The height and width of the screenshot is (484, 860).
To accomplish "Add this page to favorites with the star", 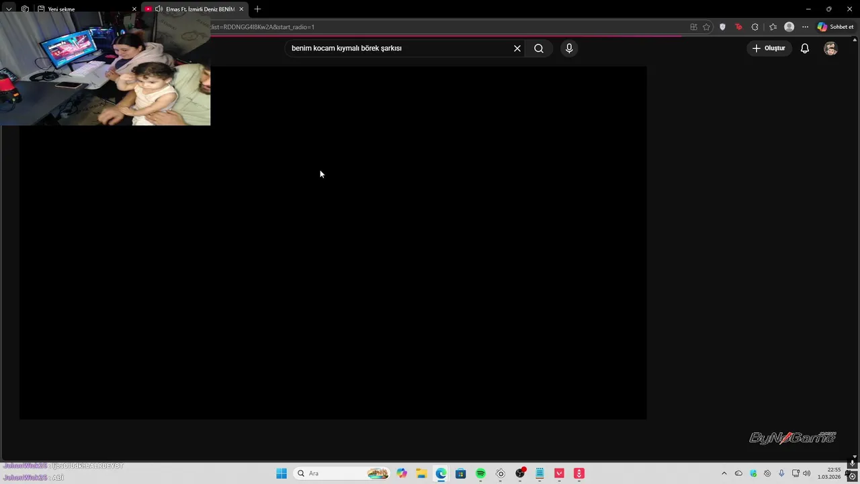I will [x=706, y=27].
